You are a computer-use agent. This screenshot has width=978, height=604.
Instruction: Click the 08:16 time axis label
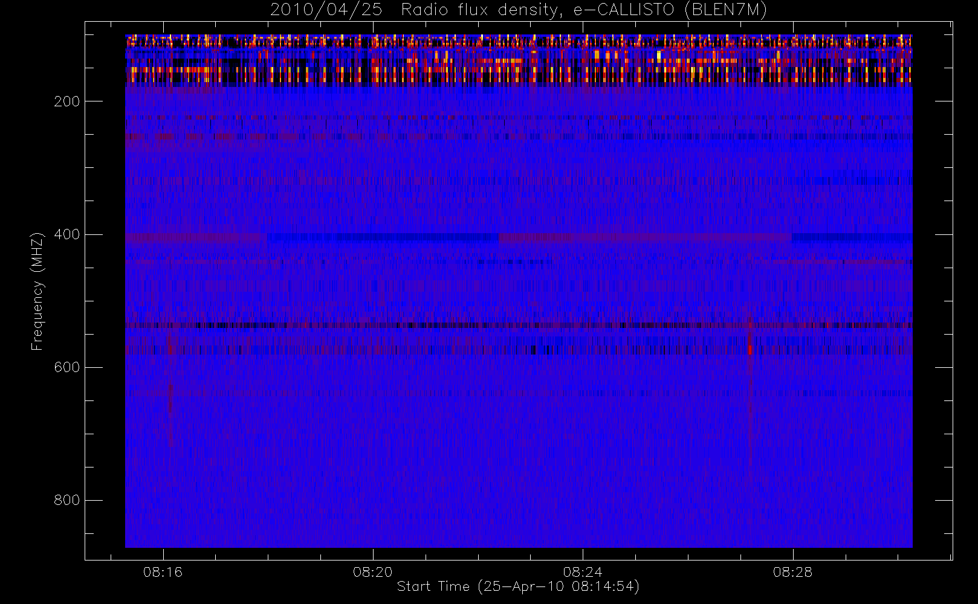click(163, 572)
